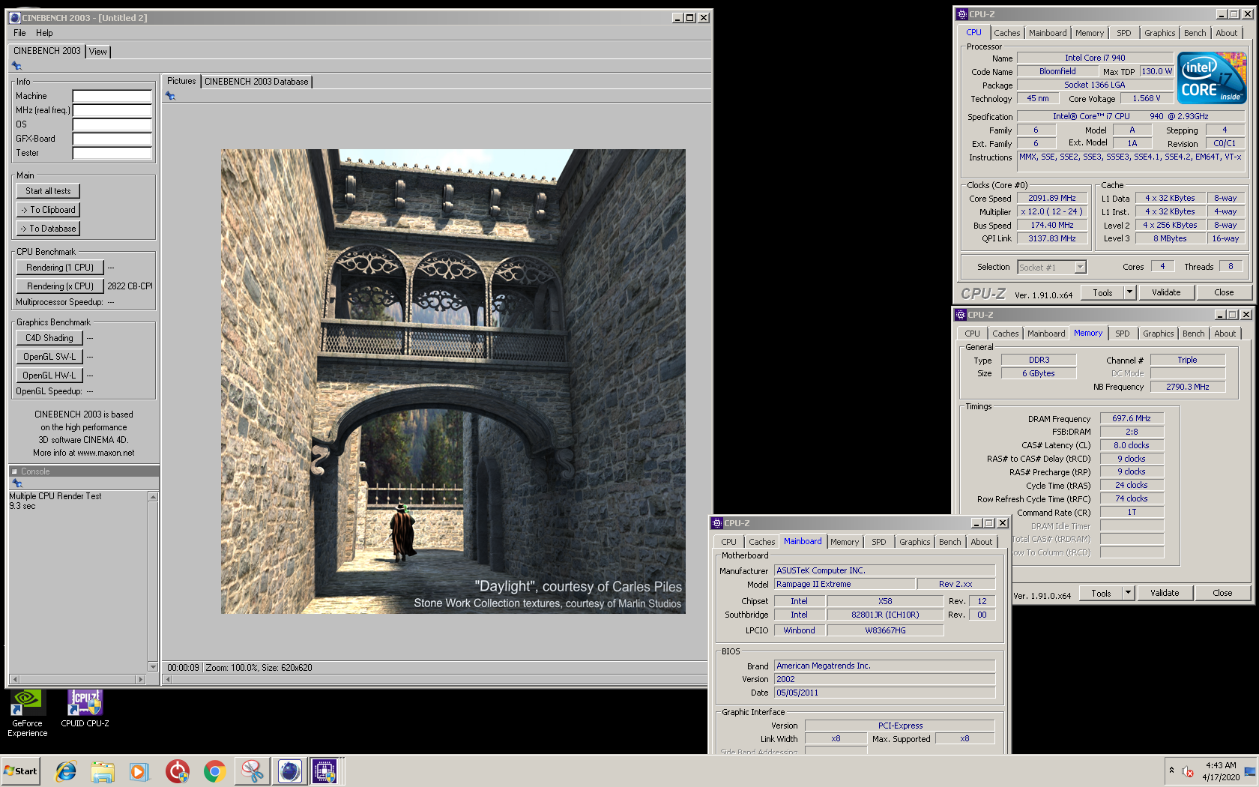Run the OpenGL HW-L benchmark
Screen dimensions: 1259x787
[49, 376]
